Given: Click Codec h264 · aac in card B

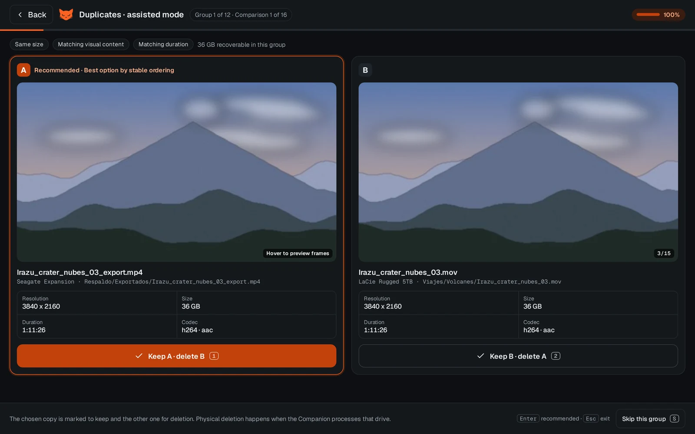Looking at the screenshot, I should pos(598,326).
